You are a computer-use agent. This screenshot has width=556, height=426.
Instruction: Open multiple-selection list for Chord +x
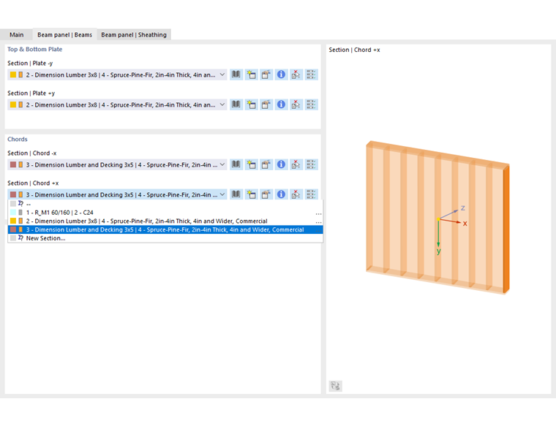311,194
